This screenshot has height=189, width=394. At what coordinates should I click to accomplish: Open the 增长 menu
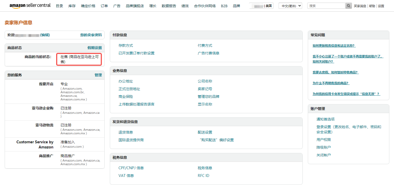pos(152,6)
